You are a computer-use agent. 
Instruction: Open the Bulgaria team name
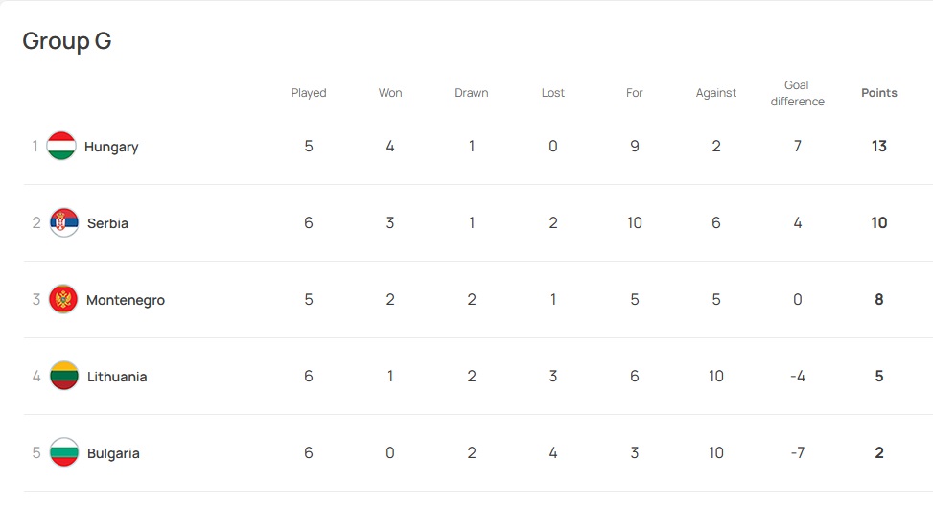(x=113, y=453)
